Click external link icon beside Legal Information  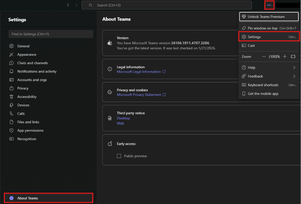[x=164, y=71]
